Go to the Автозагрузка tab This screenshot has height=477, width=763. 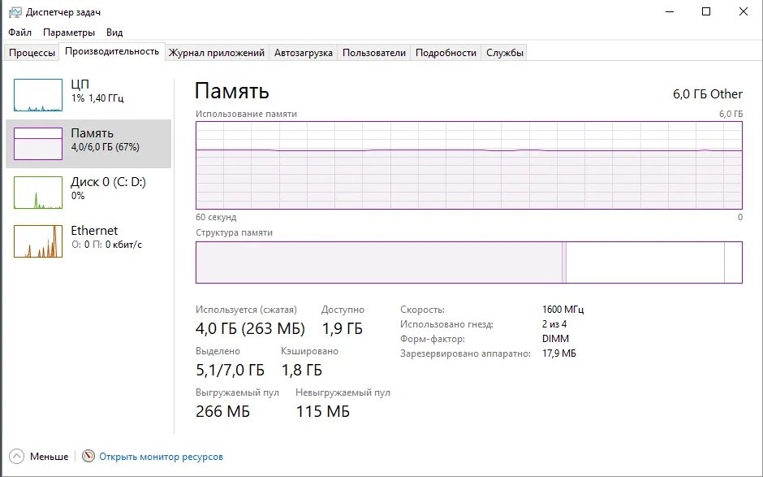point(304,53)
